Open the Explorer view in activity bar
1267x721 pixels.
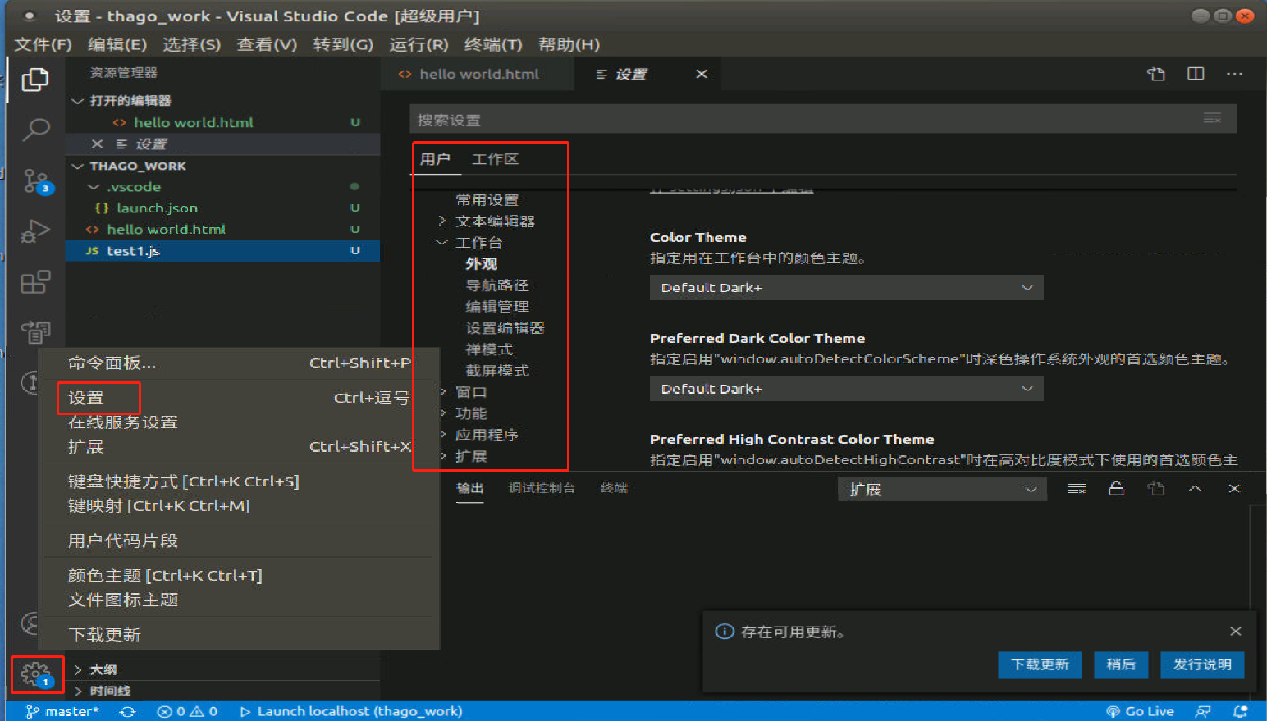[34, 80]
